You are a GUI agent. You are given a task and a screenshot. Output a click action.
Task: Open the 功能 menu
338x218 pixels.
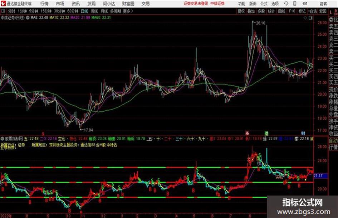point(242,4)
